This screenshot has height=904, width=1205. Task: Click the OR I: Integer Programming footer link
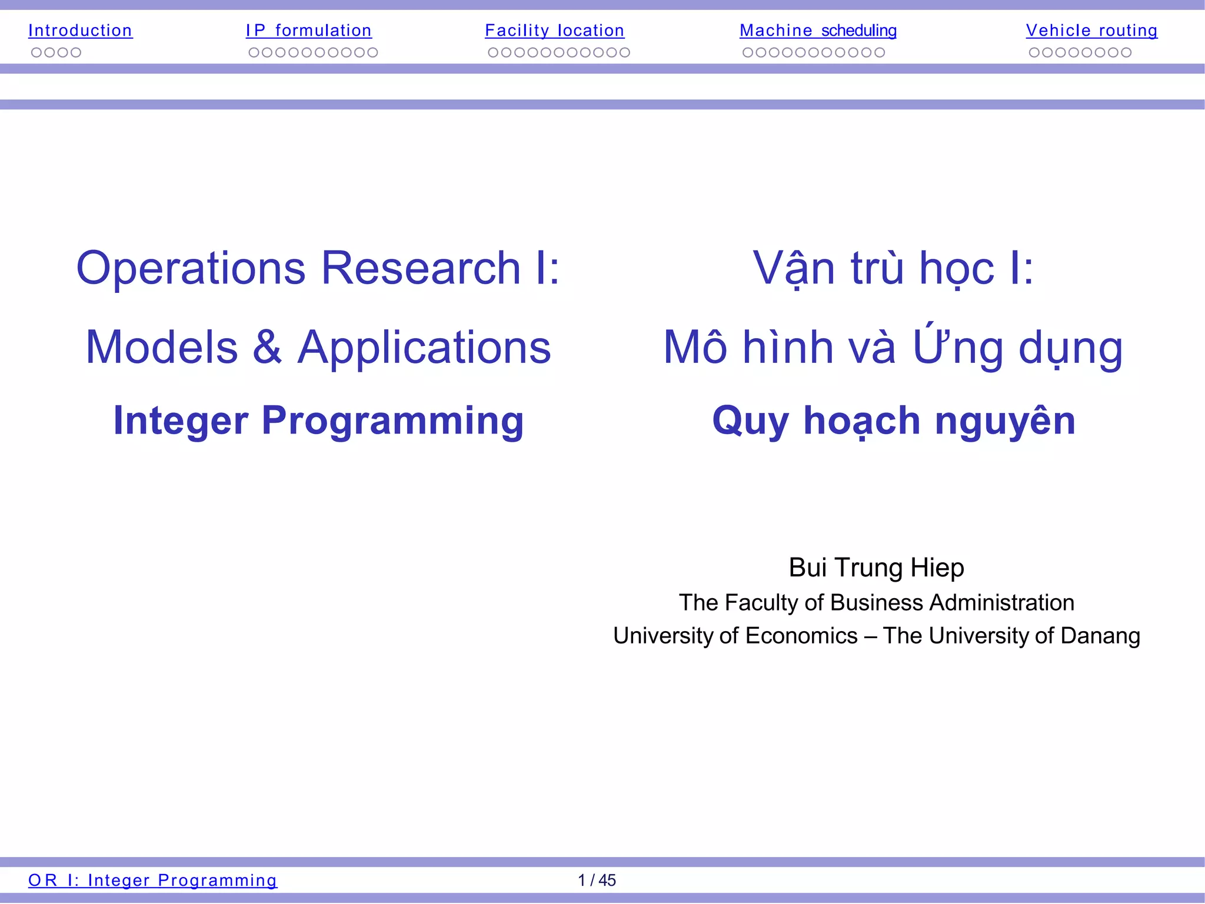coord(152,880)
